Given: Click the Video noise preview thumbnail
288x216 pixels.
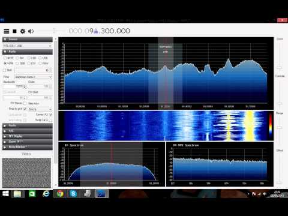Looking at the screenshot, I should 26,173.
